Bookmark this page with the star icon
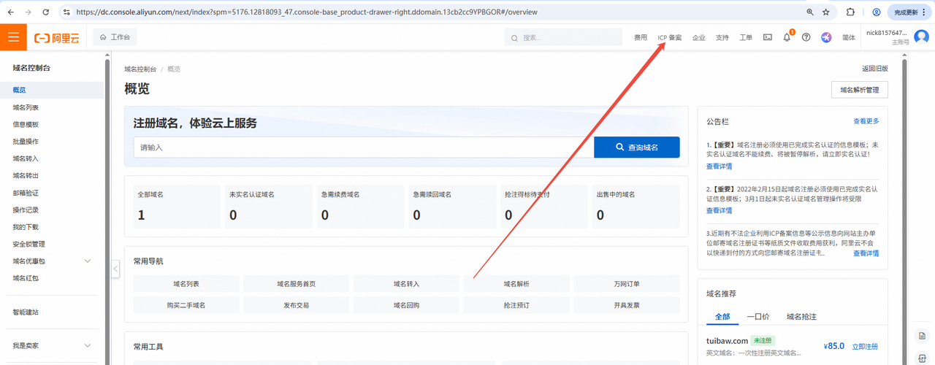Viewport: 935px width, 365px height. (826, 12)
